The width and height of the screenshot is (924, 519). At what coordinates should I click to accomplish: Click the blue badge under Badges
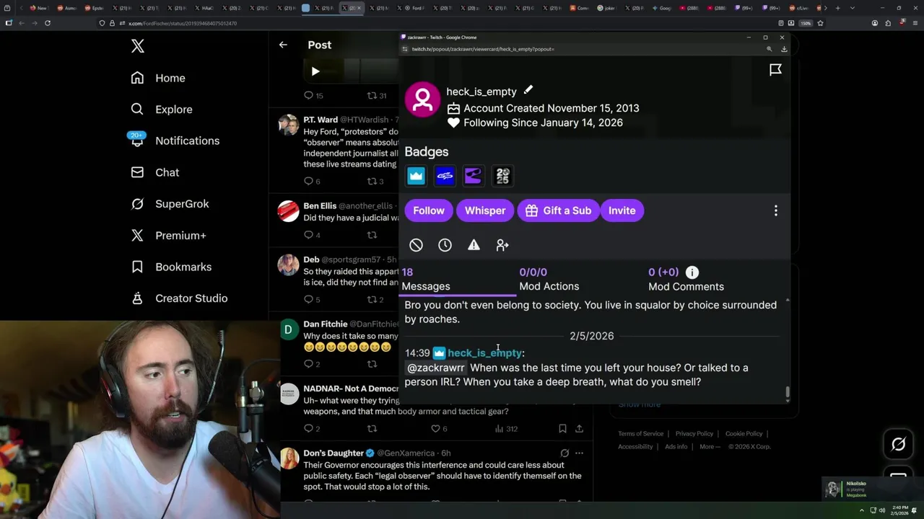445,175
